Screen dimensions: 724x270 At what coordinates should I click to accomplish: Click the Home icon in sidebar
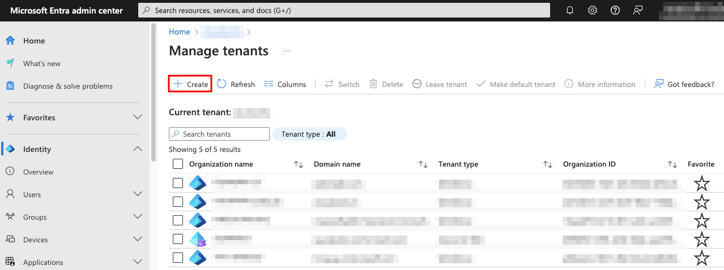pyautogui.click(x=10, y=41)
